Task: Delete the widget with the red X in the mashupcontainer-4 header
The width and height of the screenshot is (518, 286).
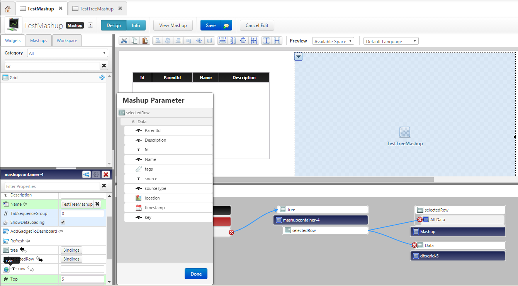Action: 106,174
